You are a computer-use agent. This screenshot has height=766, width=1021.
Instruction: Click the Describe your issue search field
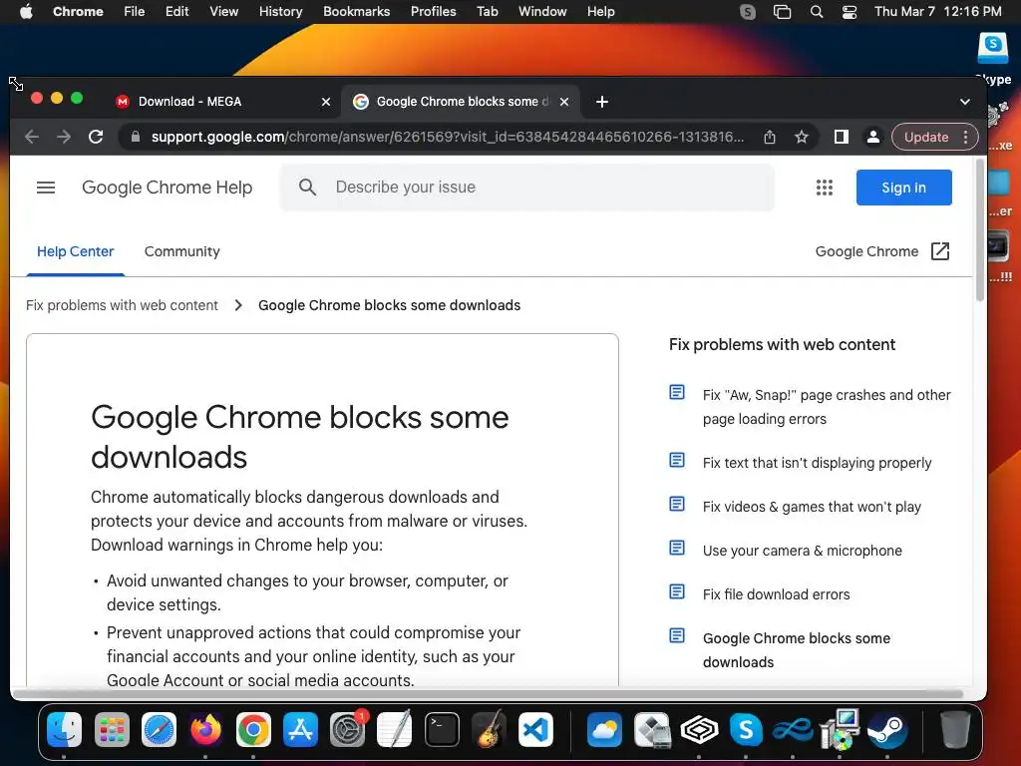point(527,188)
